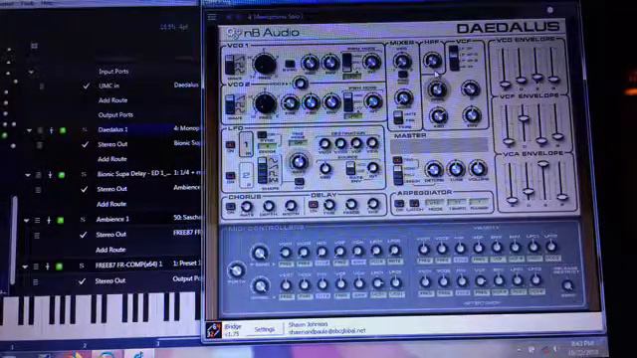Click the VCO 1 WAVE selector switch
The image size is (637, 358).
click(230, 65)
